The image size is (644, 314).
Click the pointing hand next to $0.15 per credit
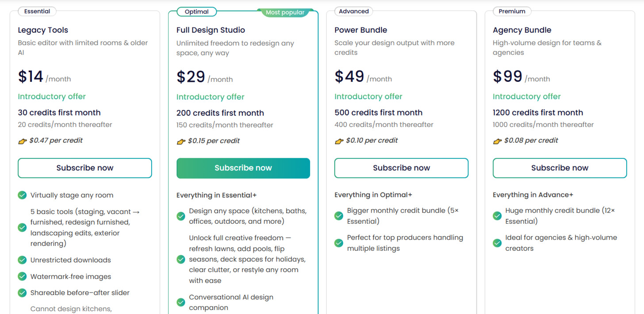point(181,141)
